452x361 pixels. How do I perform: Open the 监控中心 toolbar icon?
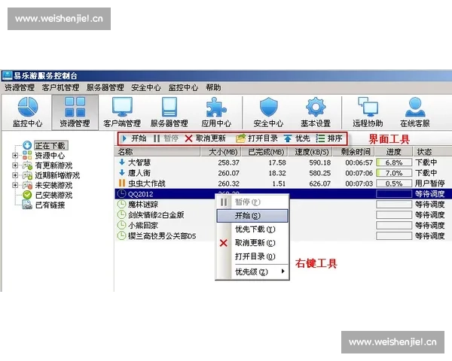click(x=27, y=112)
